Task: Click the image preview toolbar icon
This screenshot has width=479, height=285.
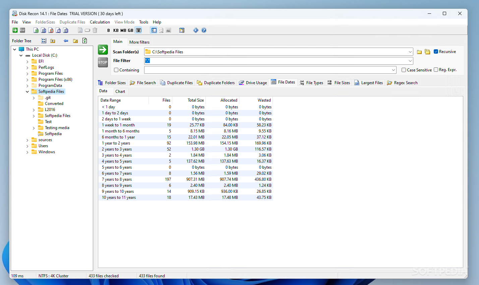Action: click(x=169, y=30)
